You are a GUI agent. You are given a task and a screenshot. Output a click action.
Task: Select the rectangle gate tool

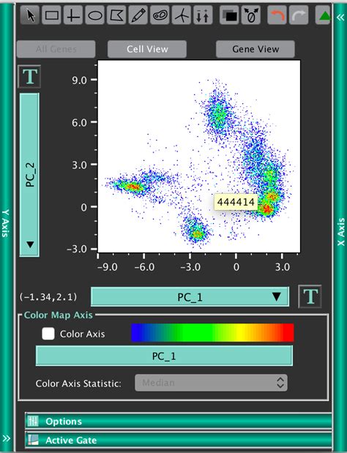click(52, 15)
